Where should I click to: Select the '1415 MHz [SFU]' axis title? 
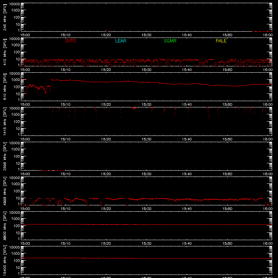[5, 121]
